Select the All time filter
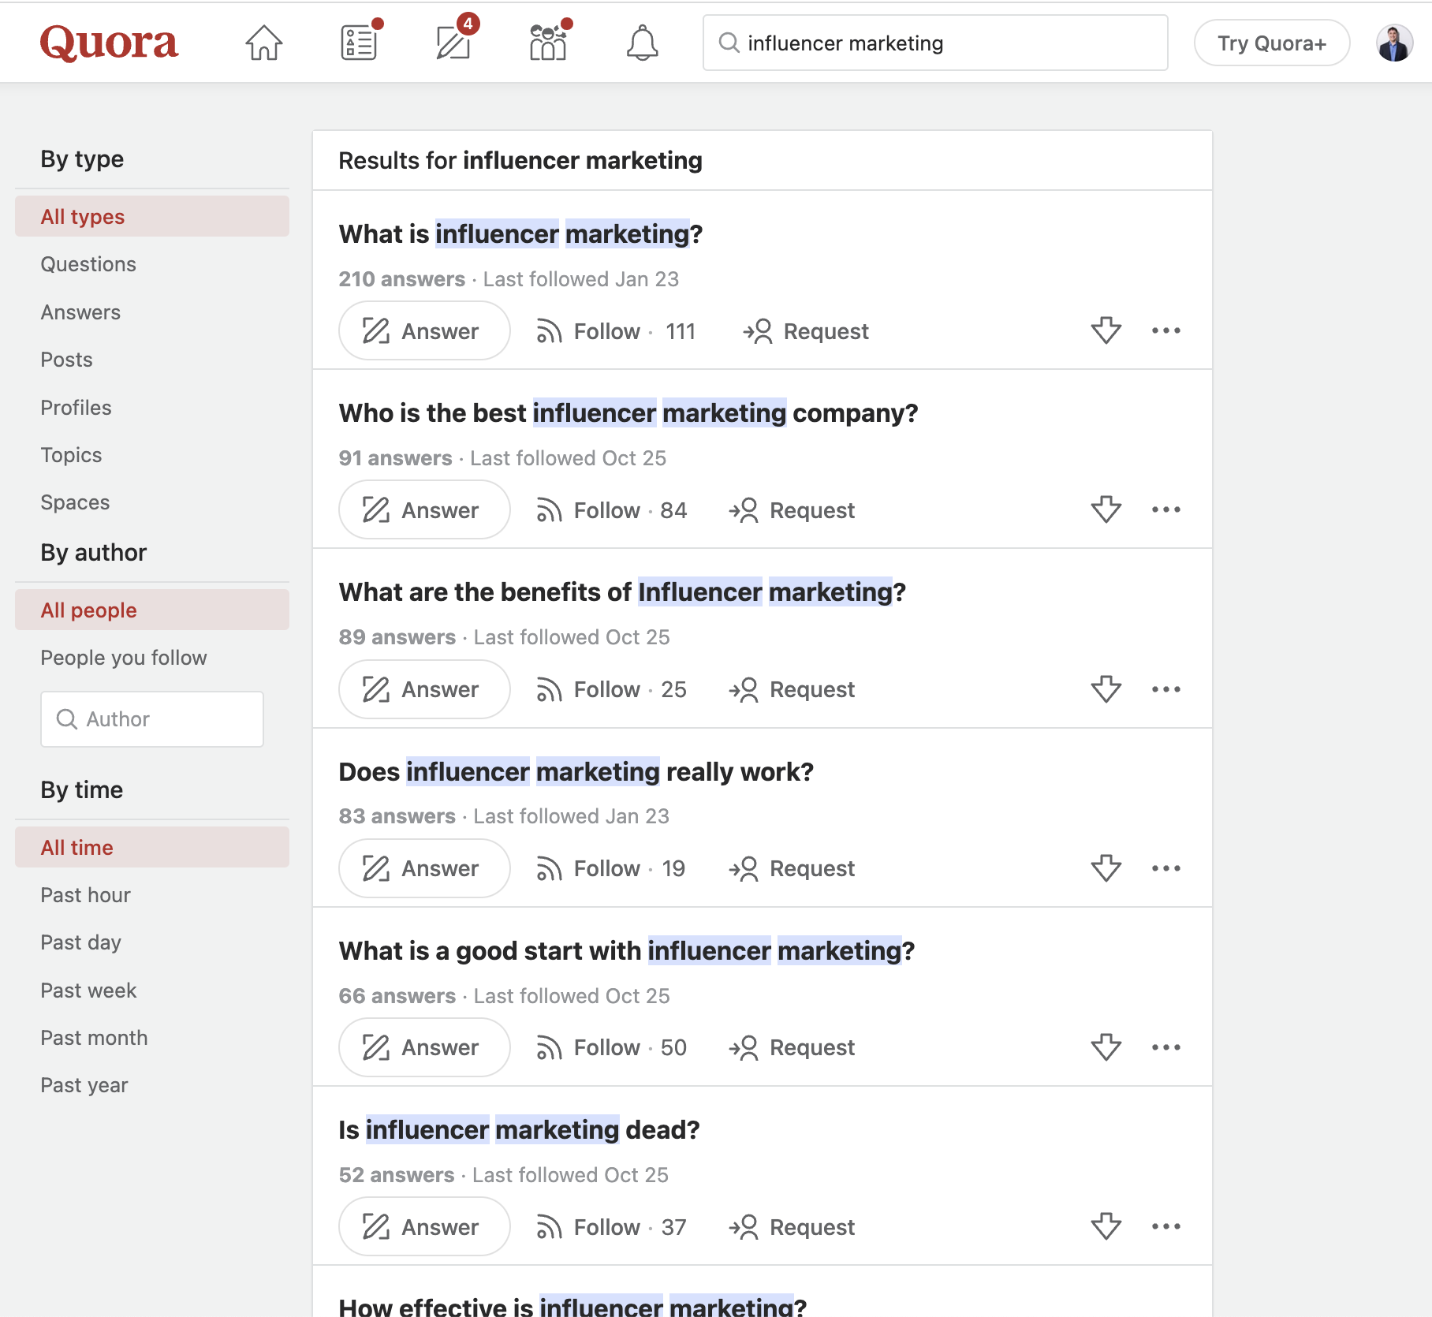Viewport: 1432px width, 1317px height. pyautogui.click(x=152, y=847)
